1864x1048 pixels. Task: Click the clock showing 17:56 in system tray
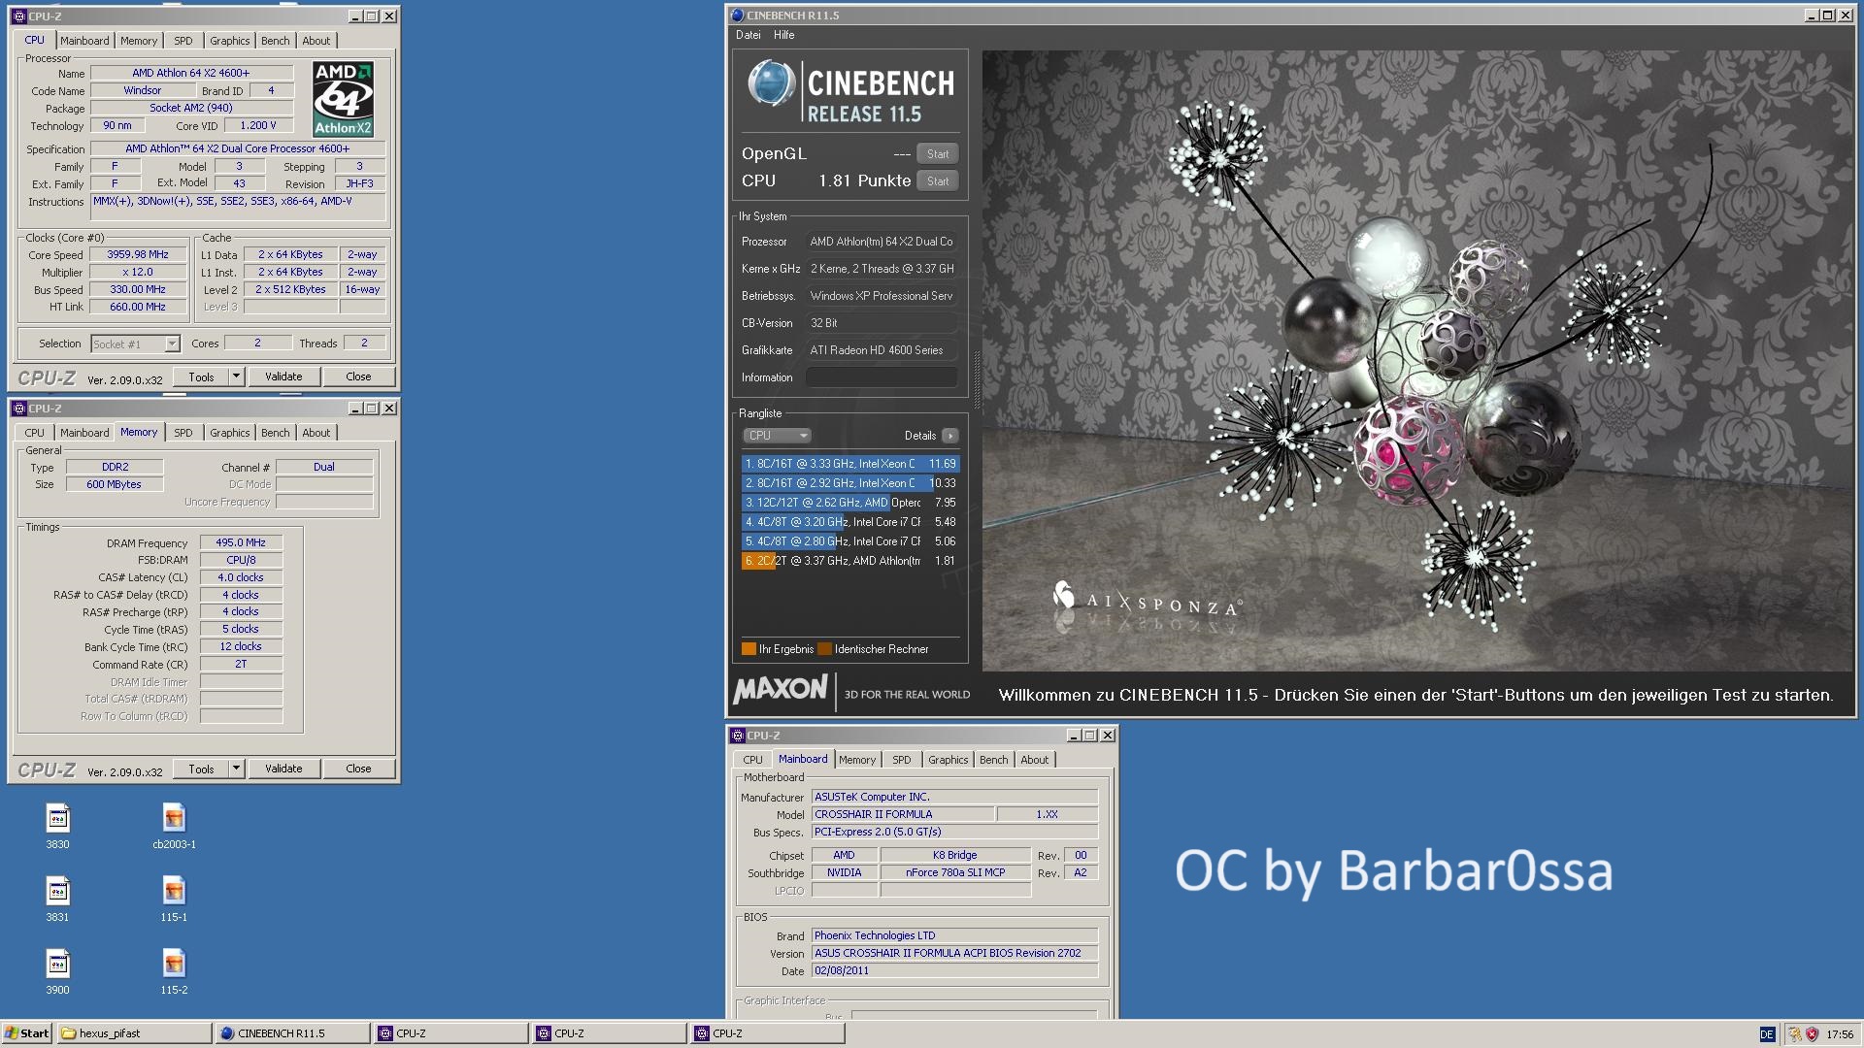(x=1839, y=1034)
